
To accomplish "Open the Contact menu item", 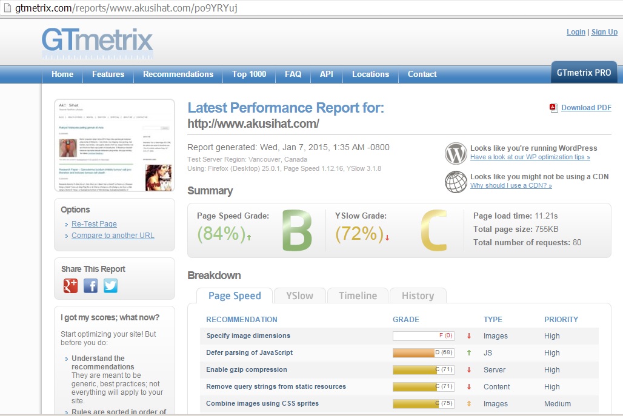I will [x=422, y=74].
